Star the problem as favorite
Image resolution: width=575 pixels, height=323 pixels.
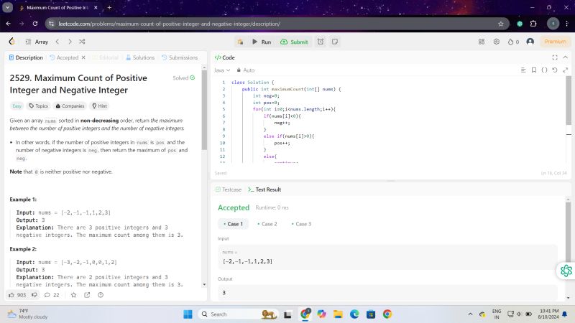74,295
